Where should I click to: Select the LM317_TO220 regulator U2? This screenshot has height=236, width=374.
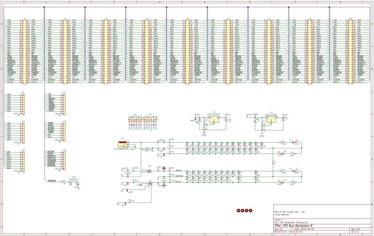coord(271,119)
